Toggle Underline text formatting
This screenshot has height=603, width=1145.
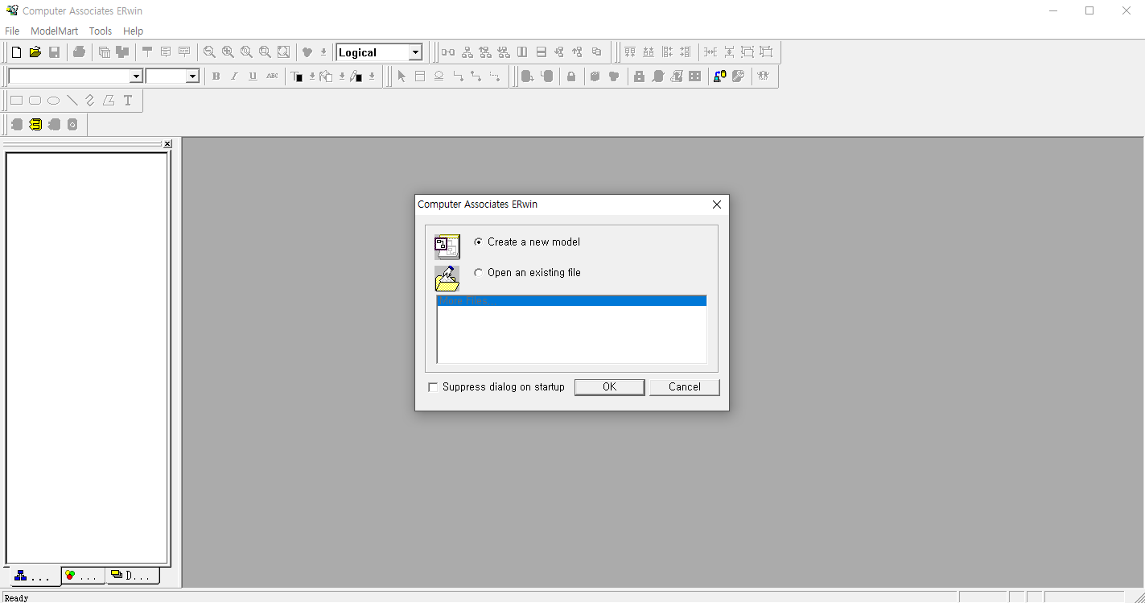click(x=253, y=76)
